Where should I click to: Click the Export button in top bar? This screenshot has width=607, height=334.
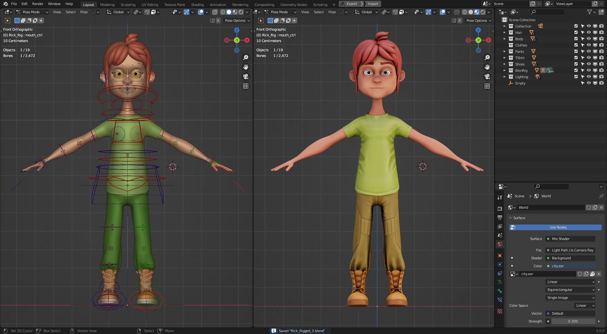point(349,4)
